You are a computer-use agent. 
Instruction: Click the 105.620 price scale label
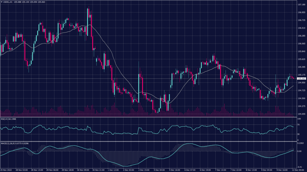pos(301,59)
